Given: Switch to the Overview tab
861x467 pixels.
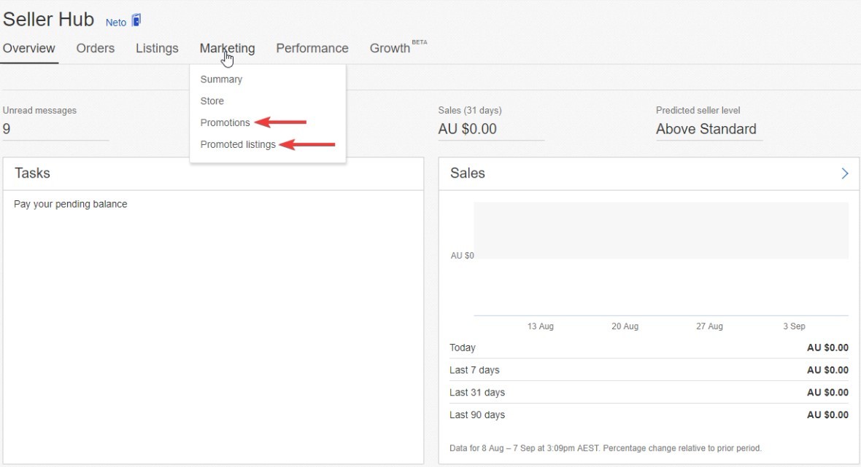Looking at the screenshot, I should tap(29, 49).
